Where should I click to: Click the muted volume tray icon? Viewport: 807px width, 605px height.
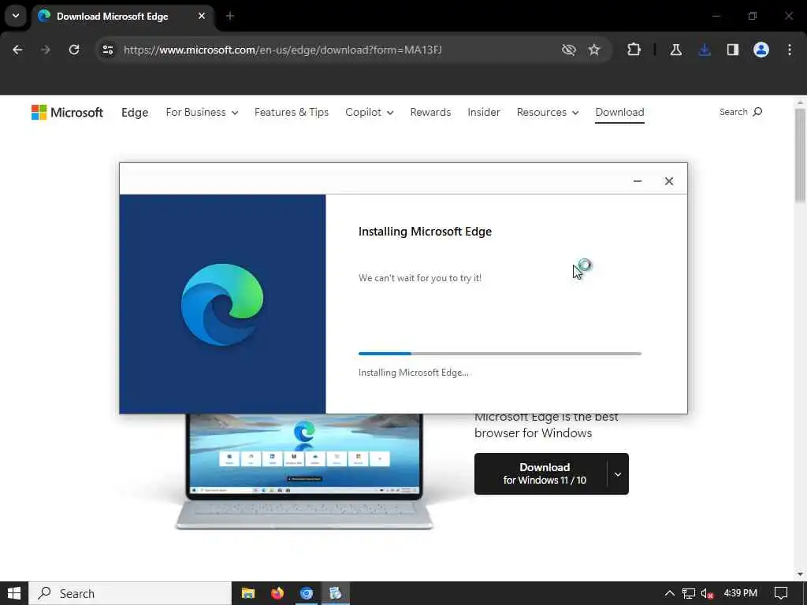(707, 593)
